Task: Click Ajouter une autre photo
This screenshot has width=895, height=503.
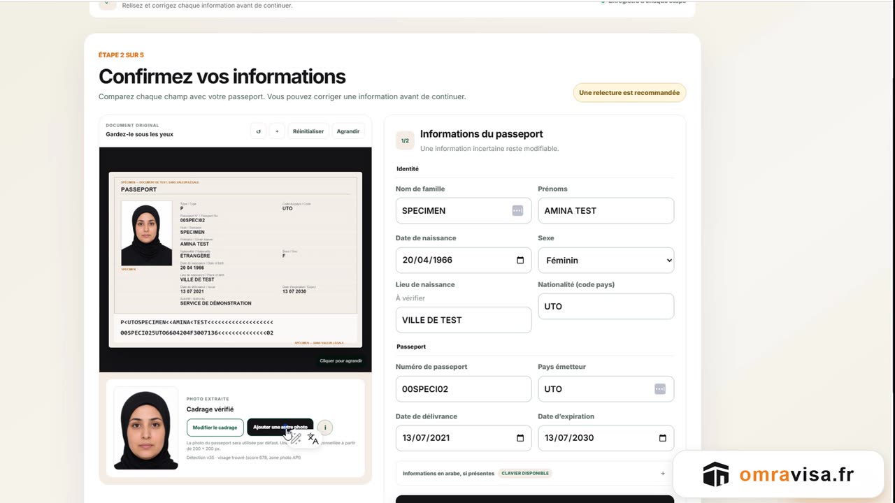Action: 280,427
